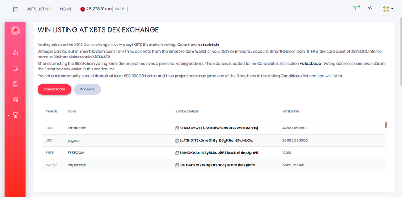Copy the Tradecoin vote address icon

(176, 128)
